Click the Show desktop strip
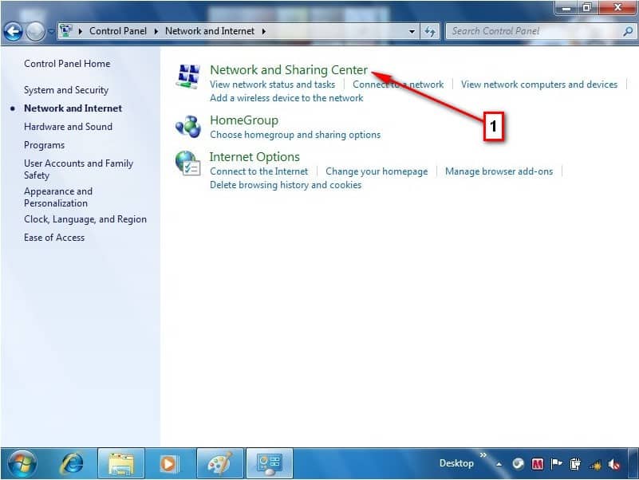Viewport: 639px width, 480px height. pos(635,464)
